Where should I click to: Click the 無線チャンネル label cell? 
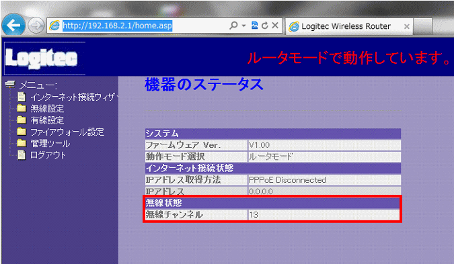tap(196, 214)
